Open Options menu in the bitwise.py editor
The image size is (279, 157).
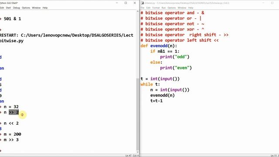[172, 8]
